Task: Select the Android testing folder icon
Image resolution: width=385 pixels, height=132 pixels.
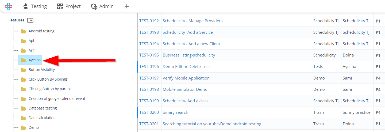Action: (23, 31)
